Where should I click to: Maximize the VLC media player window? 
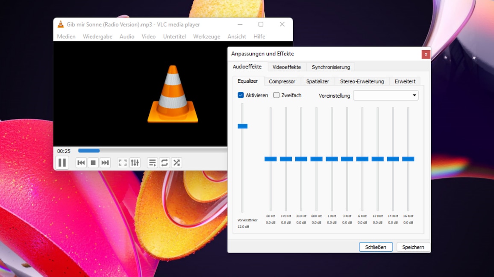pos(261,24)
